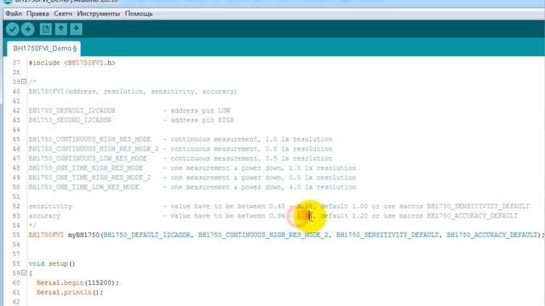Screen dimensions: 545x306
Task: Open the Правка menu
Action: (37, 14)
